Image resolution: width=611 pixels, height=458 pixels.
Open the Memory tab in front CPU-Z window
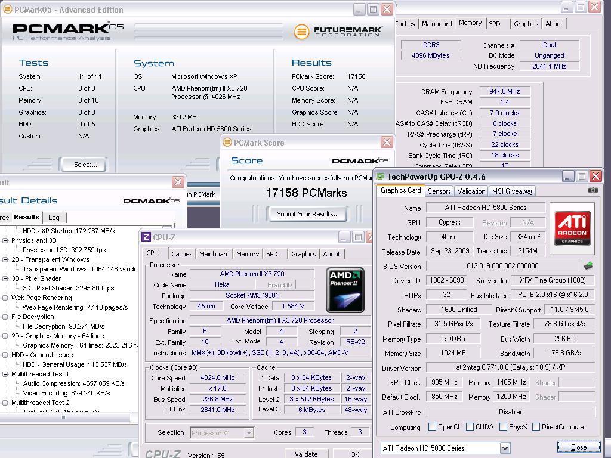coord(248,254)
